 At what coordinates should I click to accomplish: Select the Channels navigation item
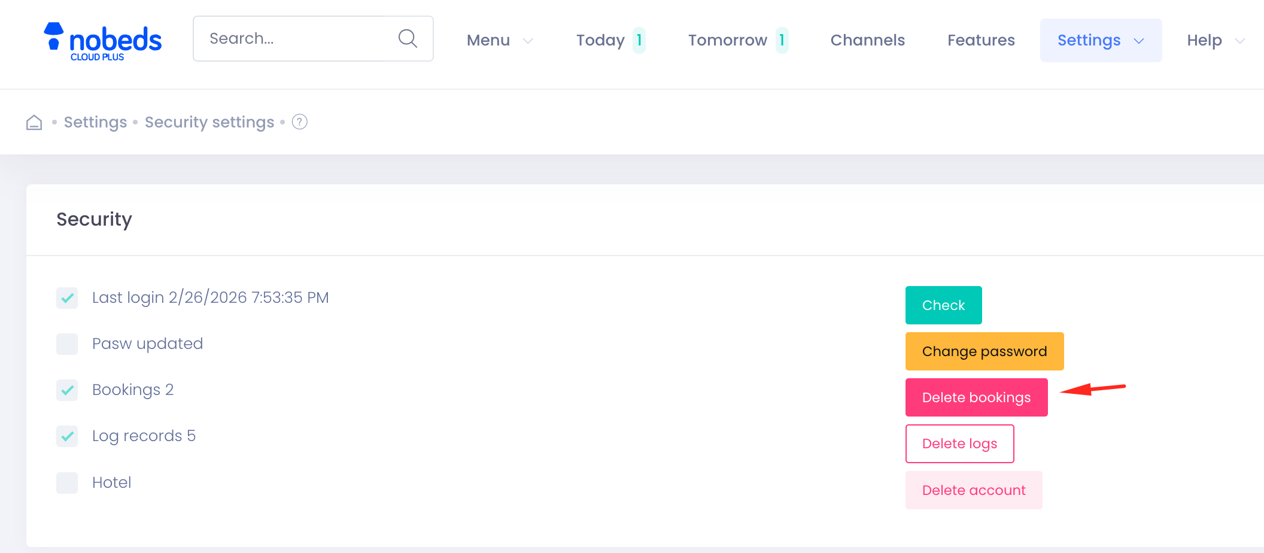(x=867, y=40)
